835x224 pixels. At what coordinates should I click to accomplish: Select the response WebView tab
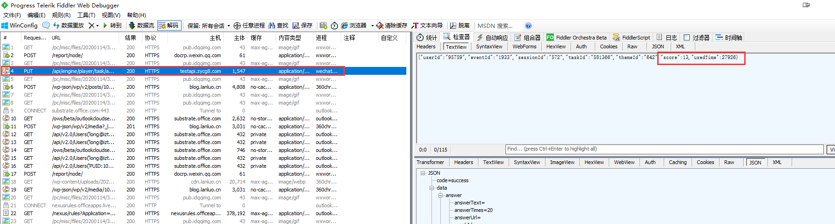pos(624,162)
